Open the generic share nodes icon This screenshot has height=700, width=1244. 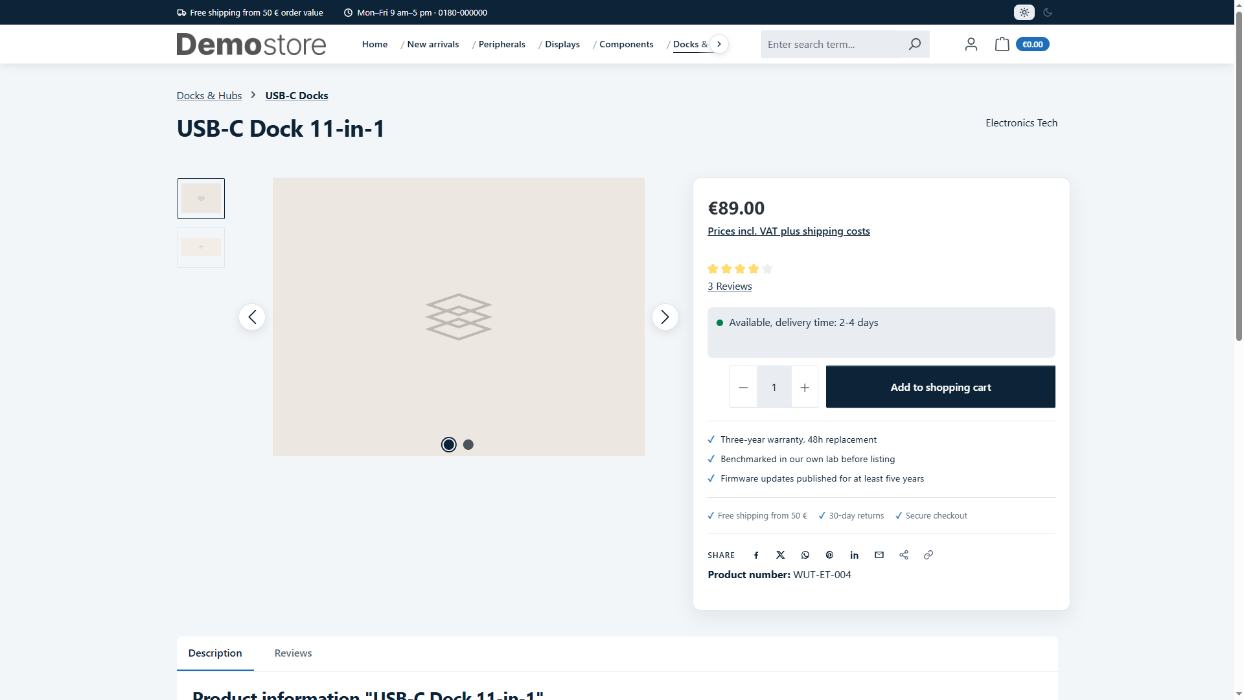pyautogui.click(x=904, y=555)
